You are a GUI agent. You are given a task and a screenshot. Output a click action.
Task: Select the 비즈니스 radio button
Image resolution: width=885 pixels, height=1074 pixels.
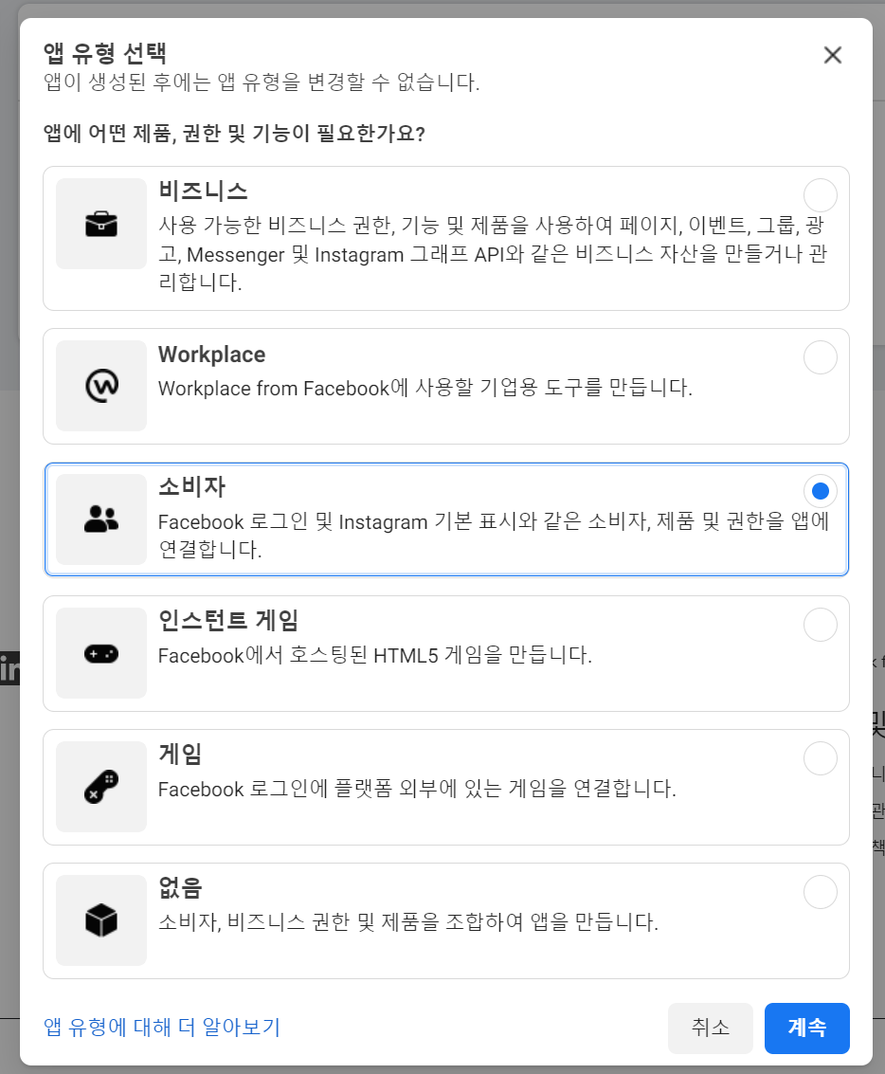point(820,196)
